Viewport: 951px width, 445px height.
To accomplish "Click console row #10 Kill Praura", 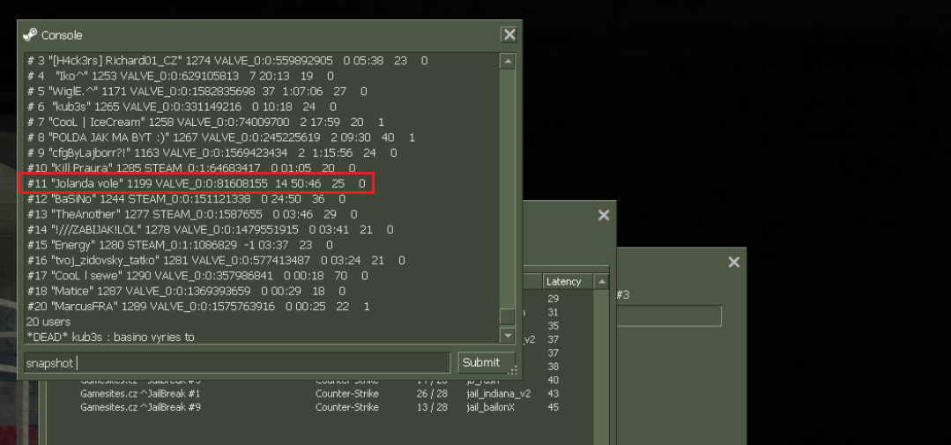I will (191, 168).
